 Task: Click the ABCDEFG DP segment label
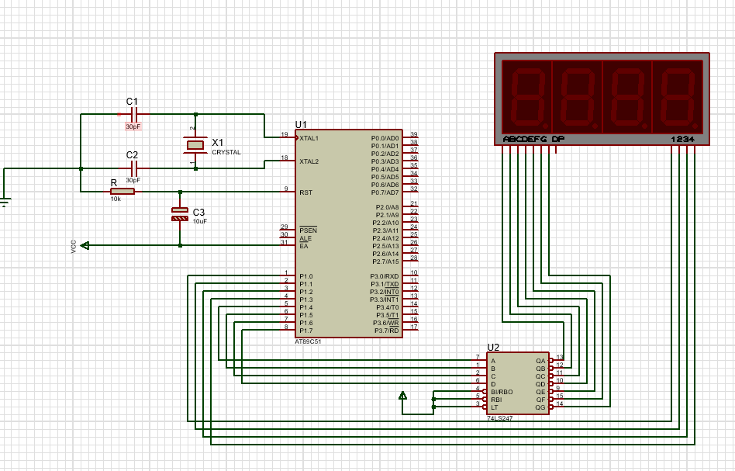click(x=533, y=140)
